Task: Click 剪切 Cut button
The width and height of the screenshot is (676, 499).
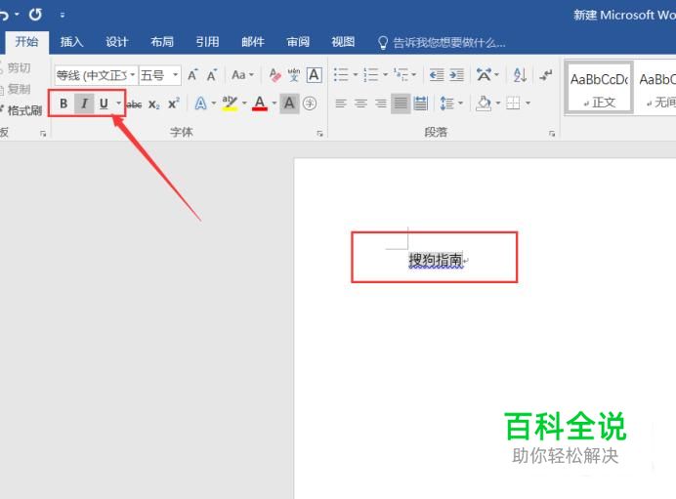Action: point(16,67)
